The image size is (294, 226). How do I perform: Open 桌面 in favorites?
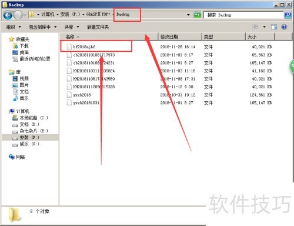tap(24, 52)
